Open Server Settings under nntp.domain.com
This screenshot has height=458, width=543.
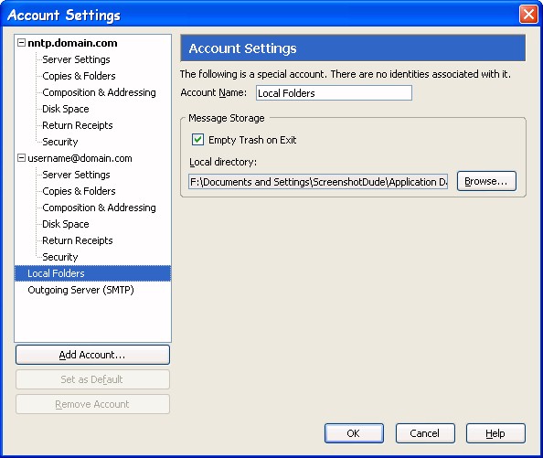[x=76, y=59]
